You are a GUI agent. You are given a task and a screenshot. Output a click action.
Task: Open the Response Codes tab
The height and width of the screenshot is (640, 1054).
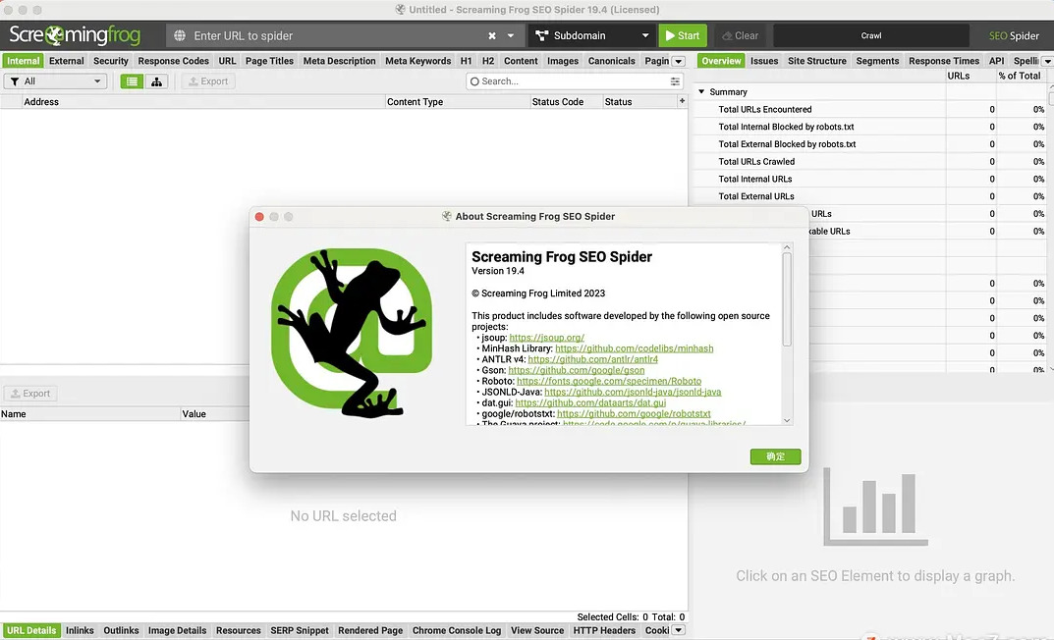[174, 61]
